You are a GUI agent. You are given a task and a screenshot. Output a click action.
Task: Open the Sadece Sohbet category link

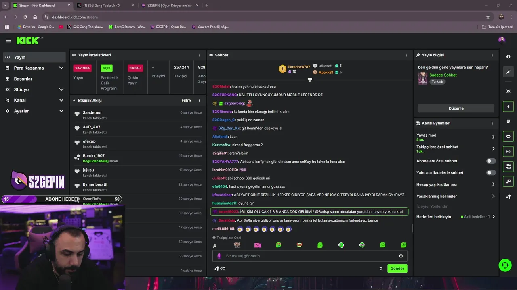click(x=443, y=75)
